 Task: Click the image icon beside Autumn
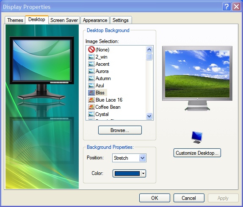point(91,78)
